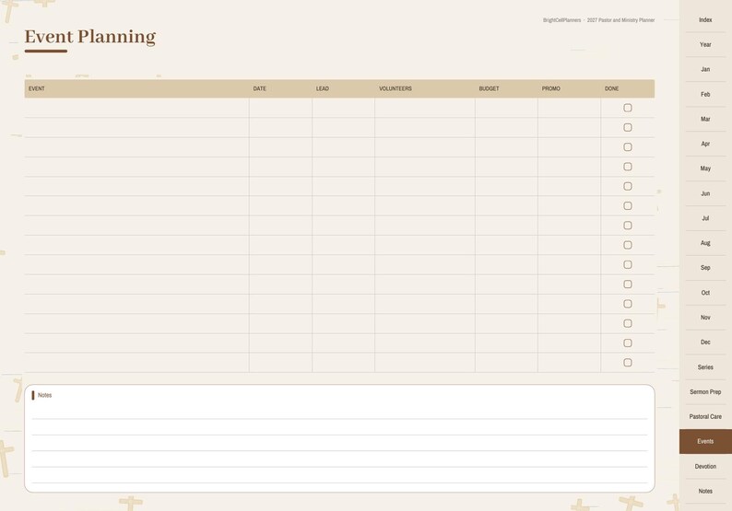Open the Series tab
This screenshot has width=732, height=511.
tap(705, 367)
